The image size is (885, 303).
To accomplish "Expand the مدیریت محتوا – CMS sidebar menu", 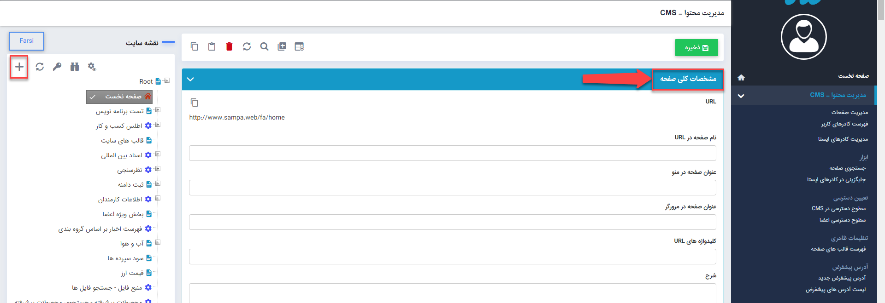I will pos(741,96).
